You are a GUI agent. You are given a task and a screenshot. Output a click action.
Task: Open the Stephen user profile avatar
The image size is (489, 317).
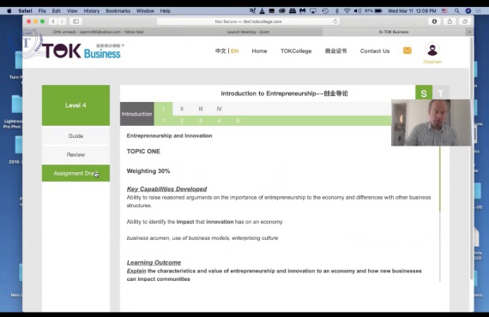point(432,49)
